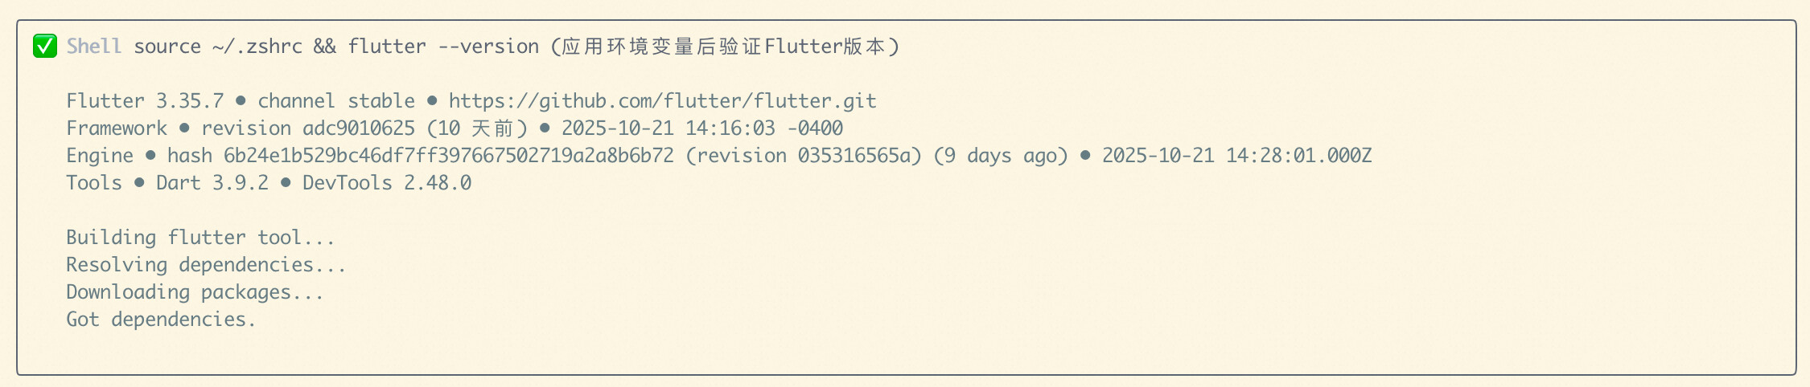Click the Building flutter tool line

point(200,238)
